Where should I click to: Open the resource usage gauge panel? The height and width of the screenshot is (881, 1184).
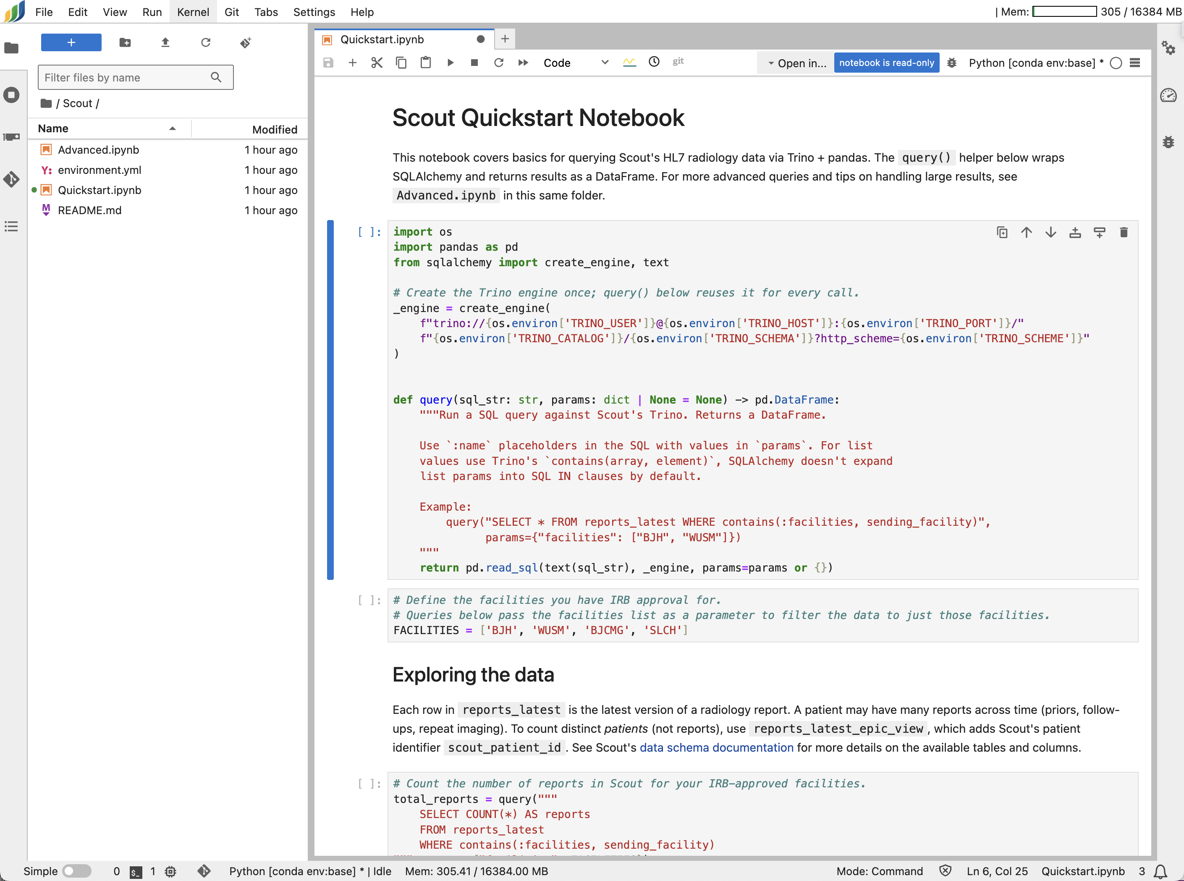(x=1168, y=95)
